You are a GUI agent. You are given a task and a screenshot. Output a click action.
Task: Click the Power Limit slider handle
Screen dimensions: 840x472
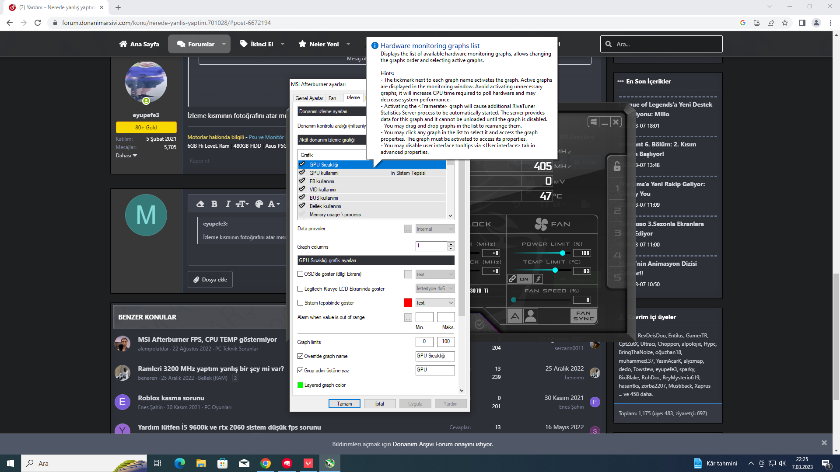pyautogui.click(x=563, y=253)
